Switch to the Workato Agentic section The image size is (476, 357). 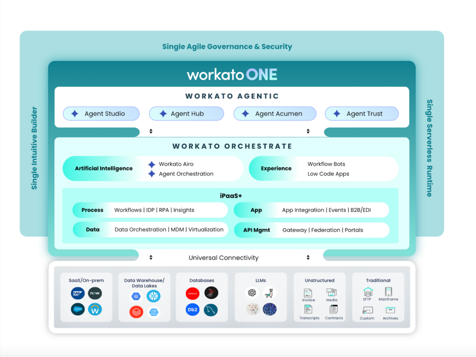click(x=232, y=96)
